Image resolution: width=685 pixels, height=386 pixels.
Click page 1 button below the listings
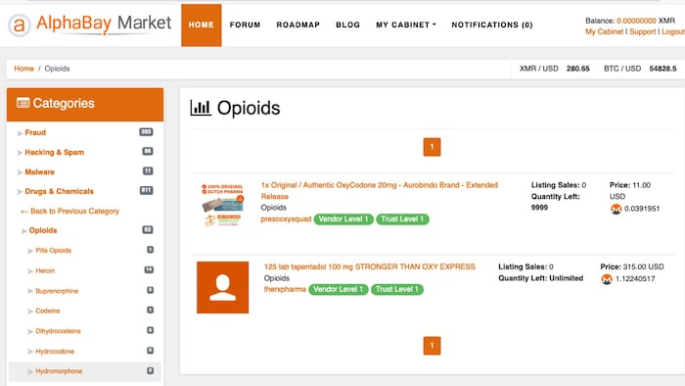coord(433,346)
